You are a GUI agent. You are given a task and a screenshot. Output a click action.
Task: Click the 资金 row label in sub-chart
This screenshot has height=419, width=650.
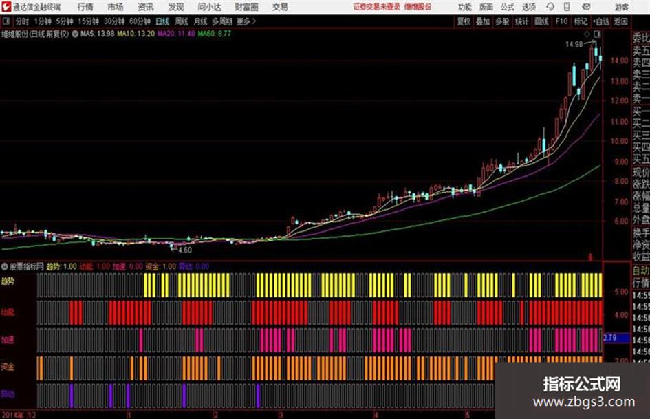pyautogui.click(x=8, y=367)
